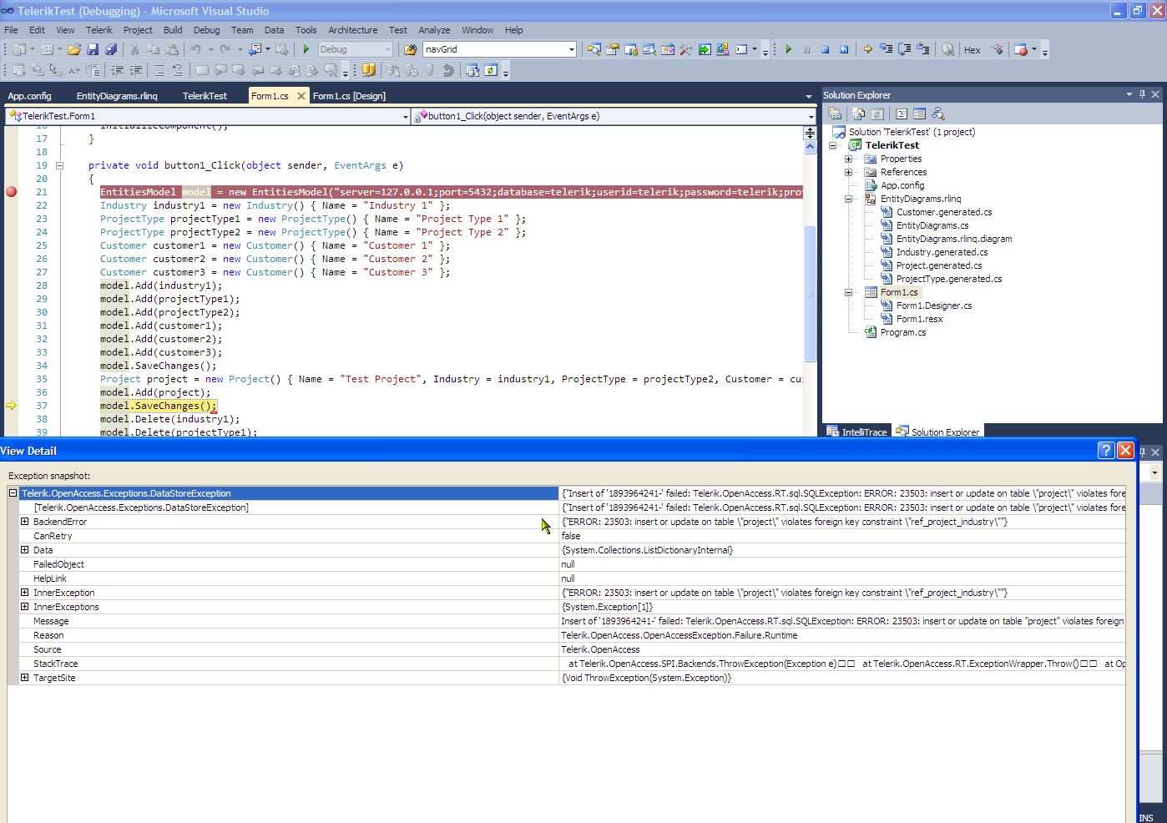Open the Telerik menu

pos(99,30)
